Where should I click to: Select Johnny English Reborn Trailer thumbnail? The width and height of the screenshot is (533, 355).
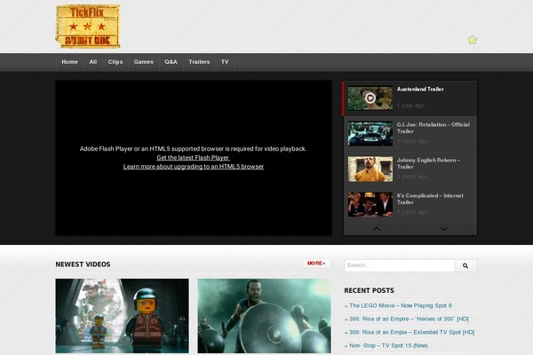pyautogui.click(x=370, y=170)
